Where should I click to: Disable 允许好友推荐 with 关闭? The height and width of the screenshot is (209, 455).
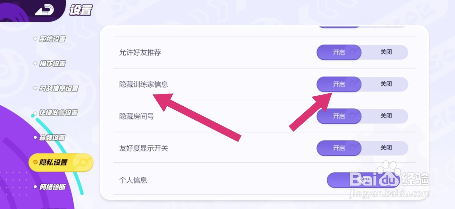(x=386, y=52)
